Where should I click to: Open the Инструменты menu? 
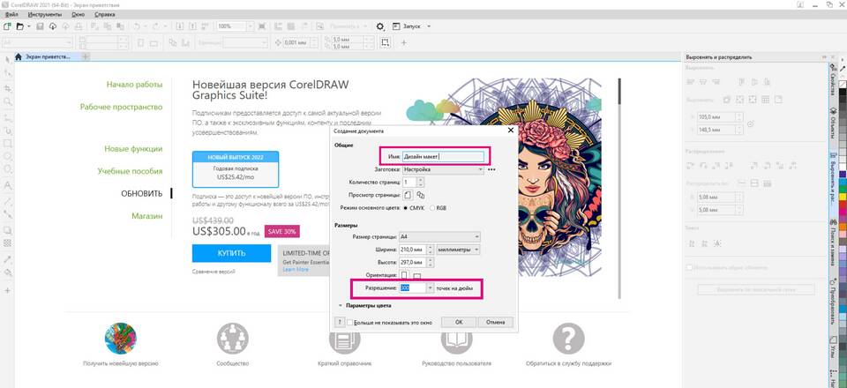coord(45,15)
